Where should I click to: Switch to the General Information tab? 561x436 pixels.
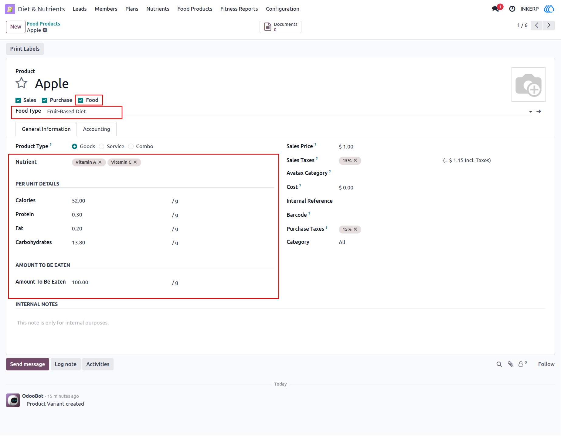[x=46, y=129]
